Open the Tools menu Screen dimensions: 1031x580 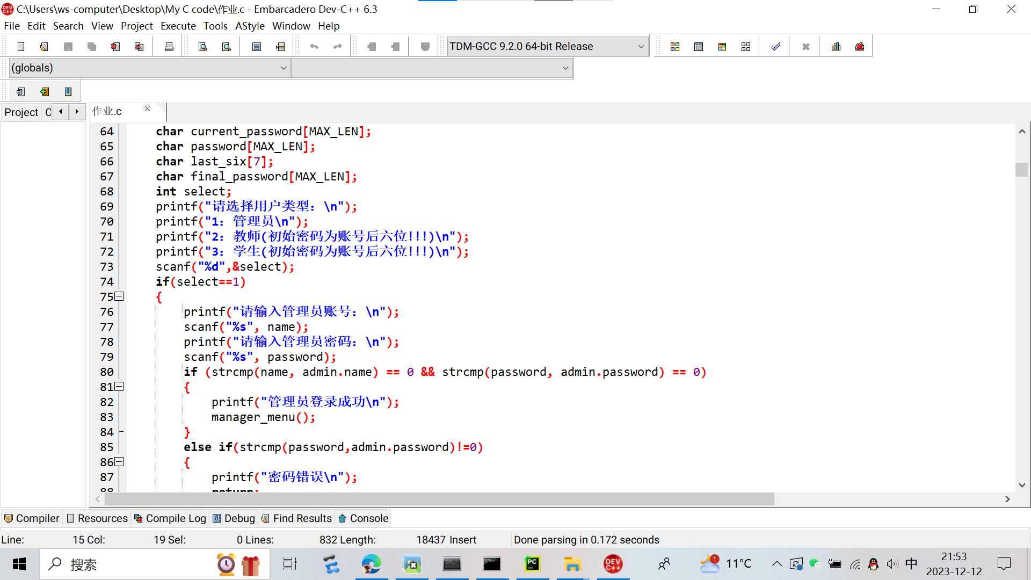215,26
